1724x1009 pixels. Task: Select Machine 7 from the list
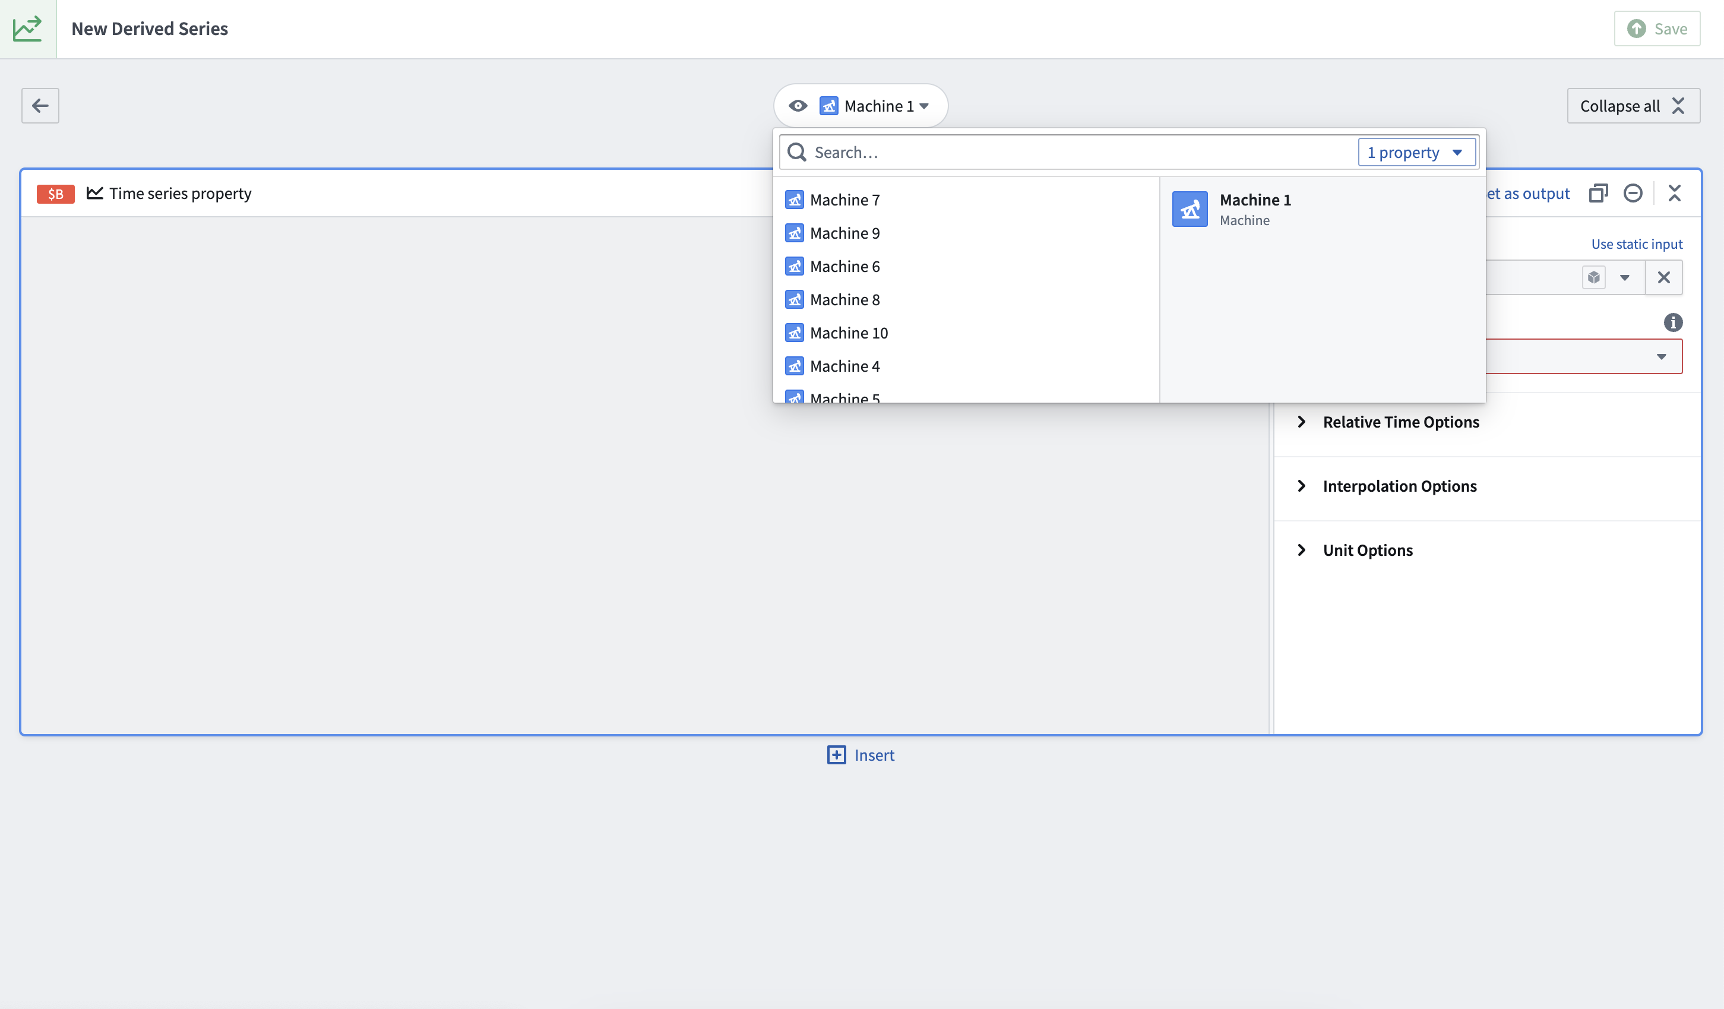pos(966,200)
